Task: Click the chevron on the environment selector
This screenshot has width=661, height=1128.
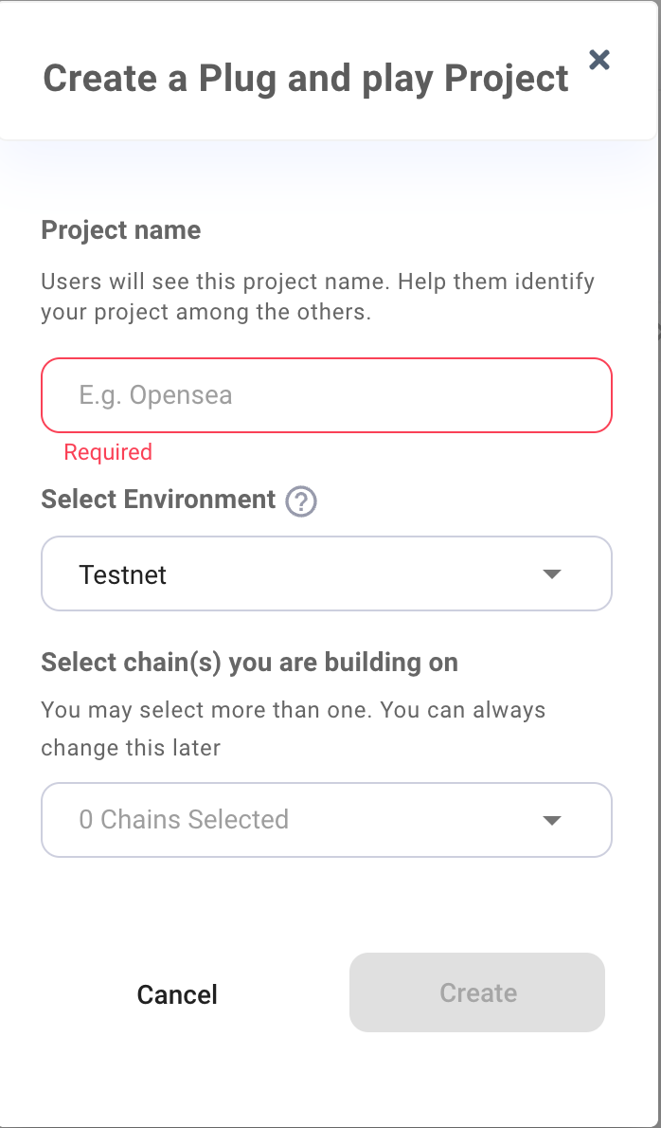Action: (552, 573)
